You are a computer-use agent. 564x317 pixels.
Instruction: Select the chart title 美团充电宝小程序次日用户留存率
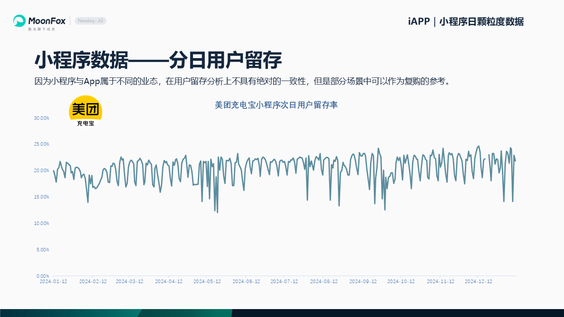276,105
